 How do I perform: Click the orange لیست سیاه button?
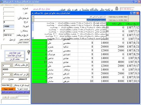point(8,89)
